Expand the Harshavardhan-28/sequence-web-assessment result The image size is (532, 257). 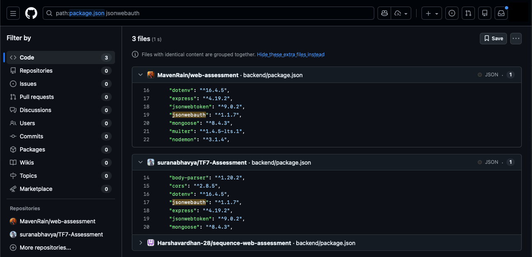140,243
